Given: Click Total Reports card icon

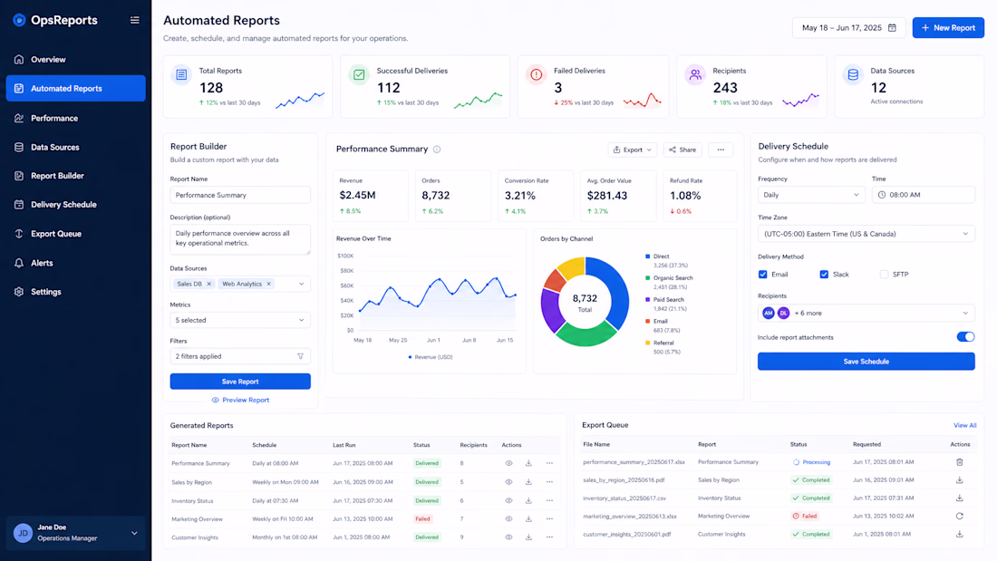Looking at the screenshot, I should click(181, 75).
